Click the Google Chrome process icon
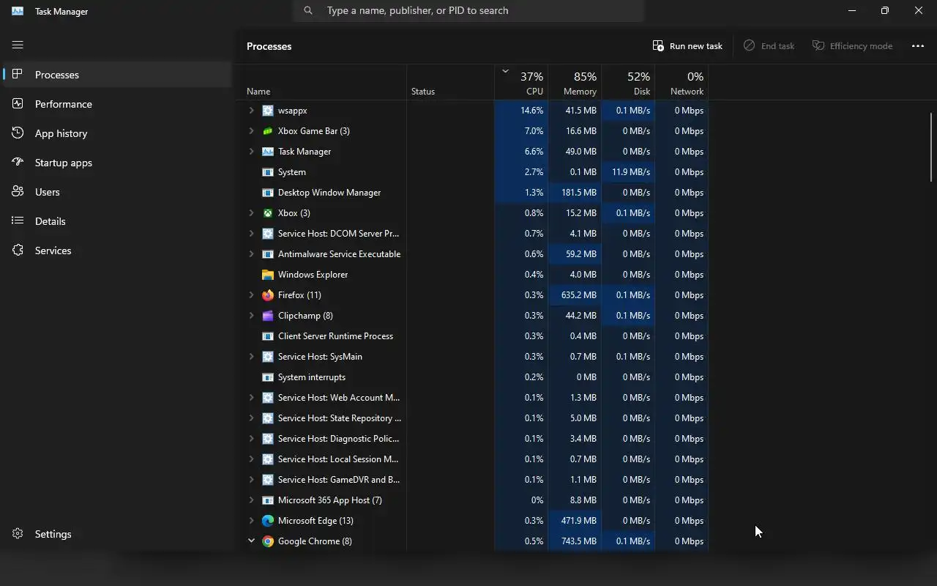The image size is (937, 586). 268,541
